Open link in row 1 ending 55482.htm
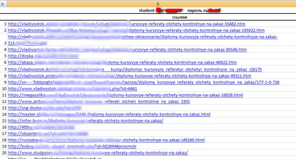This screenshot has width=296, height=159. tap(127, 24)
